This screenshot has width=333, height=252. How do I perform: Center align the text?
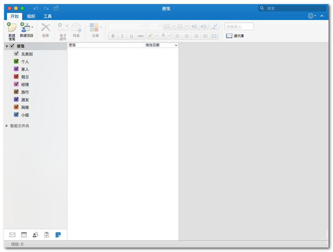(187, 36)
